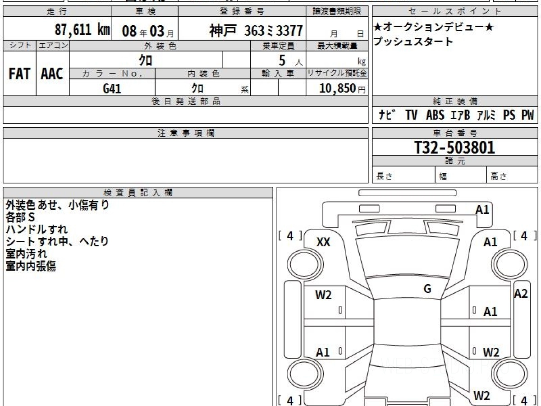Select the 検査員記入欄 header bar

pos(138,193)
